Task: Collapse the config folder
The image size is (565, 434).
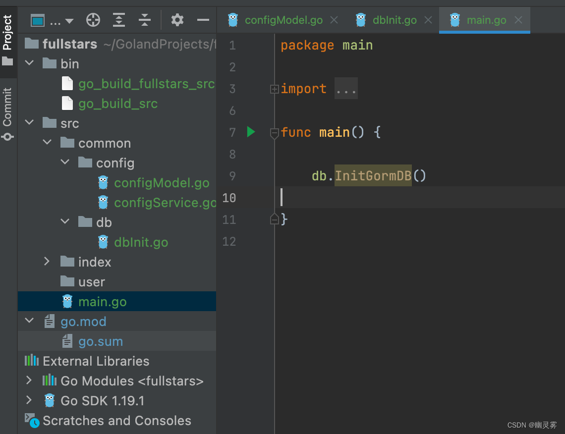Action: point(65,163)
